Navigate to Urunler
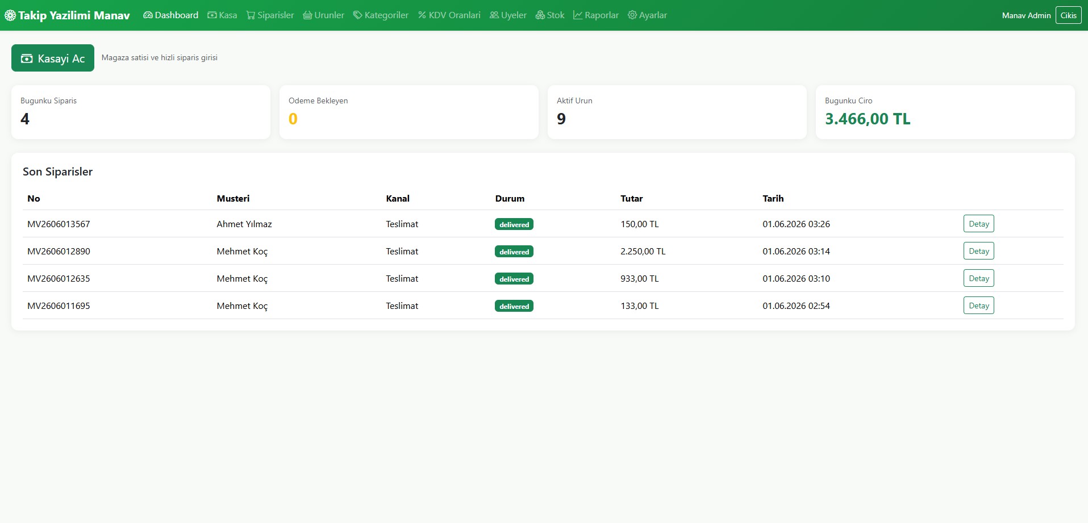This screenshot has width=1088, height=523. [x=323, y=15]
